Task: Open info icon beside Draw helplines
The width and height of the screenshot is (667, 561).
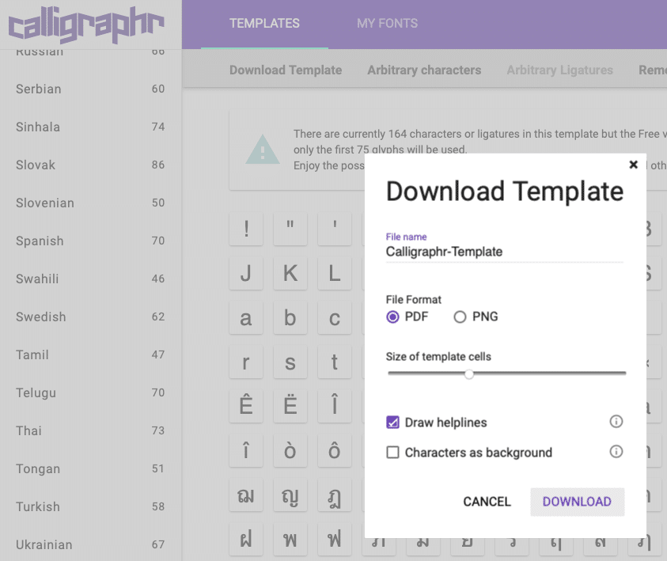Action: pos(616,422)
